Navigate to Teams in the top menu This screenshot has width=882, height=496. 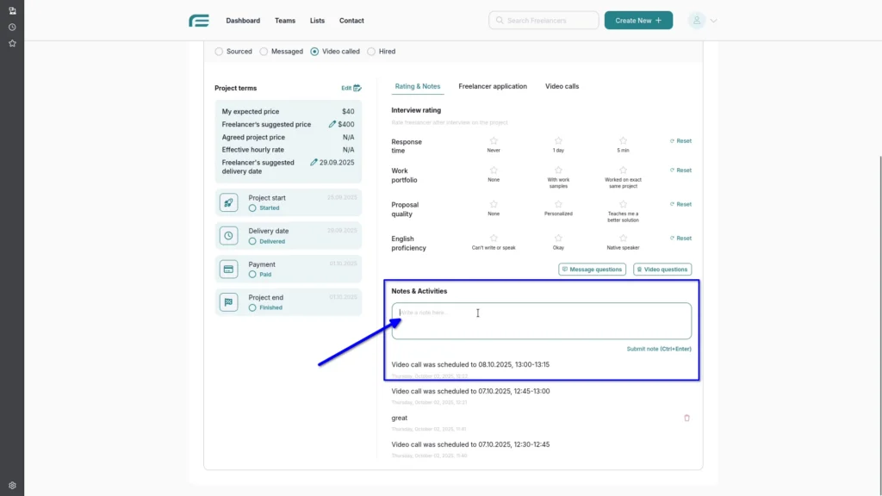(285, 20)
